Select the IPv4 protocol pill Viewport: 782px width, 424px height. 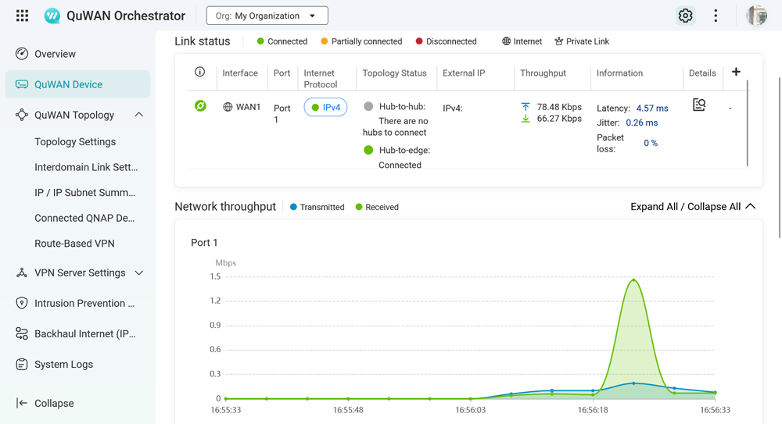pyautogui.click(x=325, y=108)
